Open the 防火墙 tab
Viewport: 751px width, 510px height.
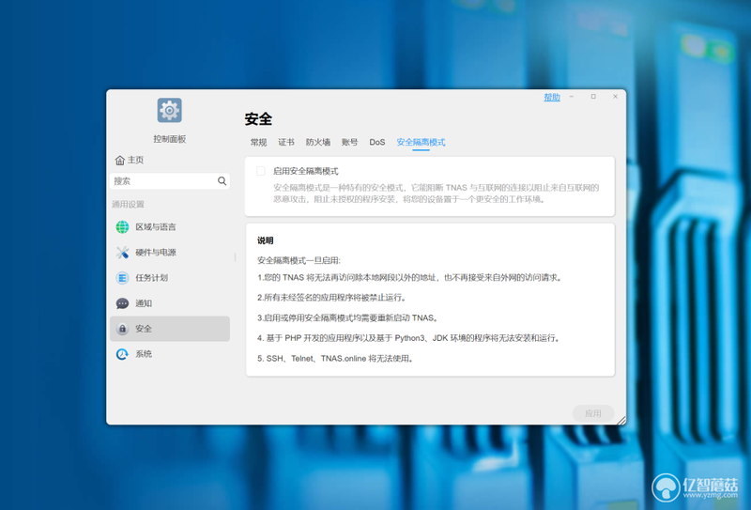(x=318, y=142)
